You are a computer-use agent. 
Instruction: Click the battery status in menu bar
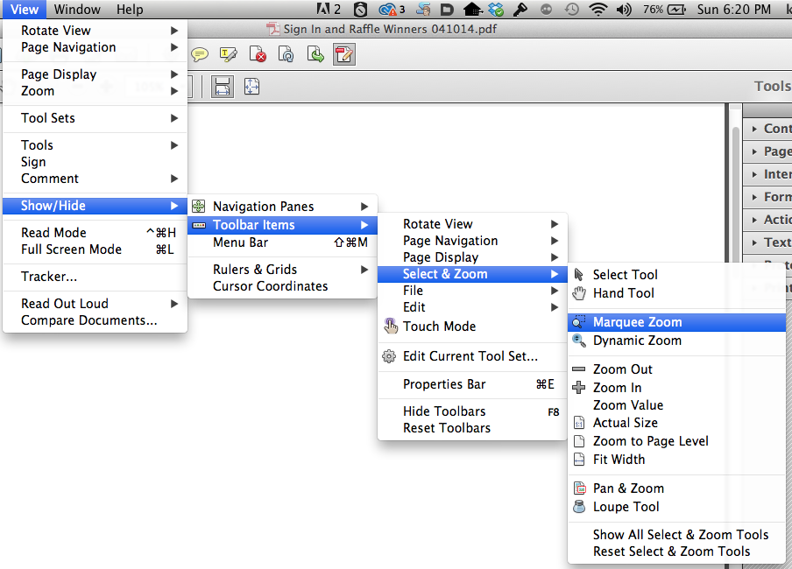664,9
